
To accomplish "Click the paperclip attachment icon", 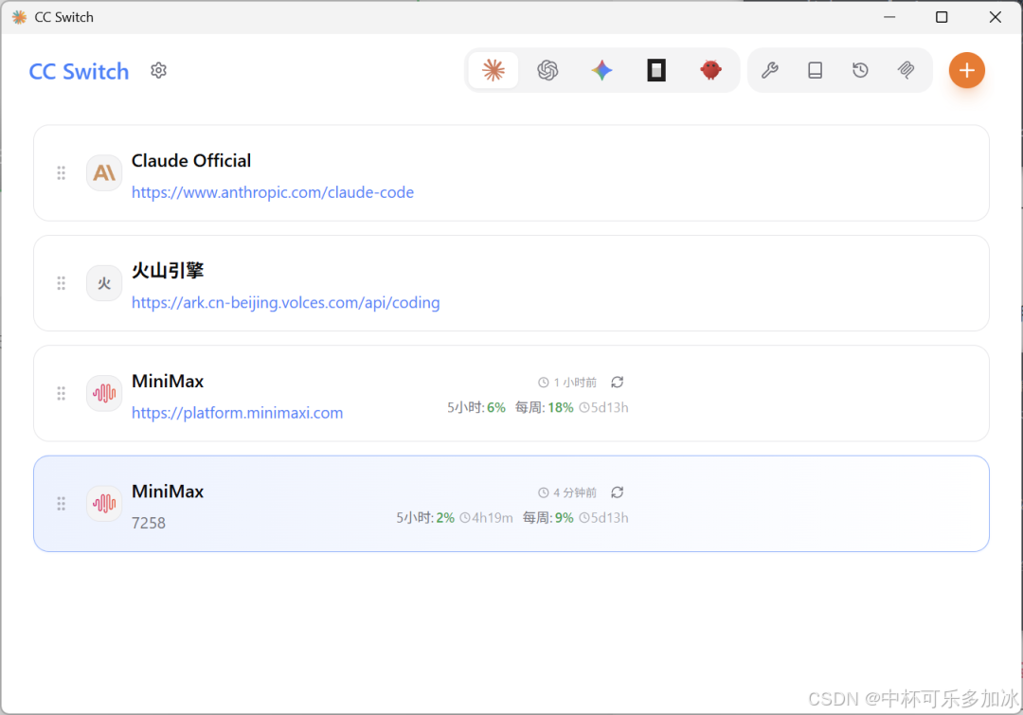I will pos(906,70).
